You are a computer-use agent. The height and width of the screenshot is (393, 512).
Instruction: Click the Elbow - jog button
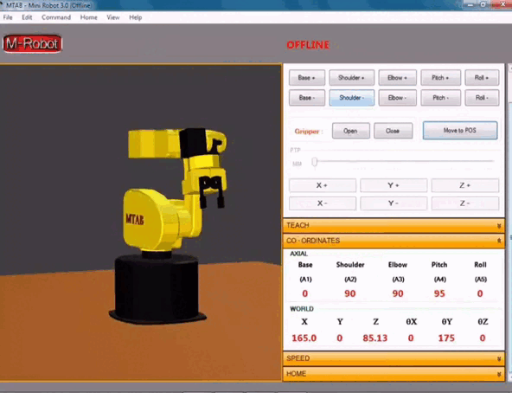point(397,98)
